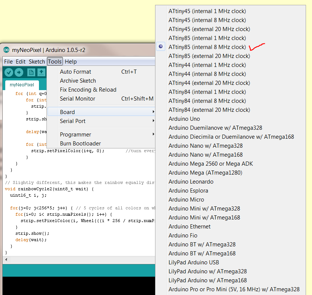Click the Arduino logo in the title bar

(x=6, y=50)
